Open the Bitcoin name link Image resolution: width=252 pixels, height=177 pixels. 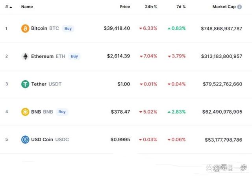coord(39,28)
